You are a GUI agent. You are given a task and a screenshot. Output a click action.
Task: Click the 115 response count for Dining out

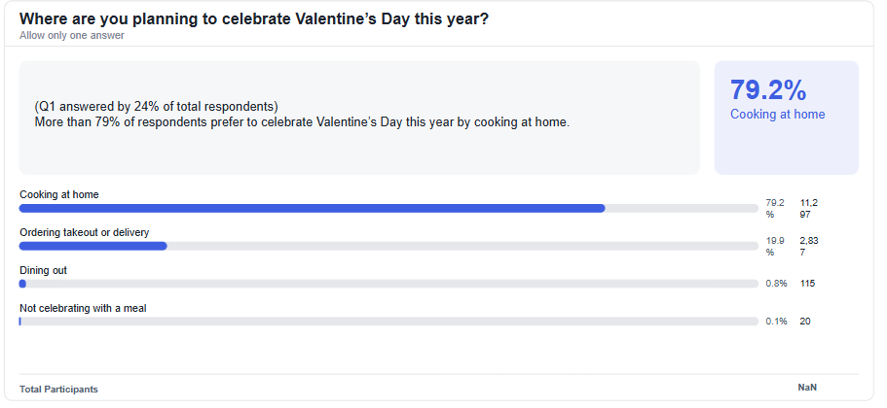[x=807, y=284]
